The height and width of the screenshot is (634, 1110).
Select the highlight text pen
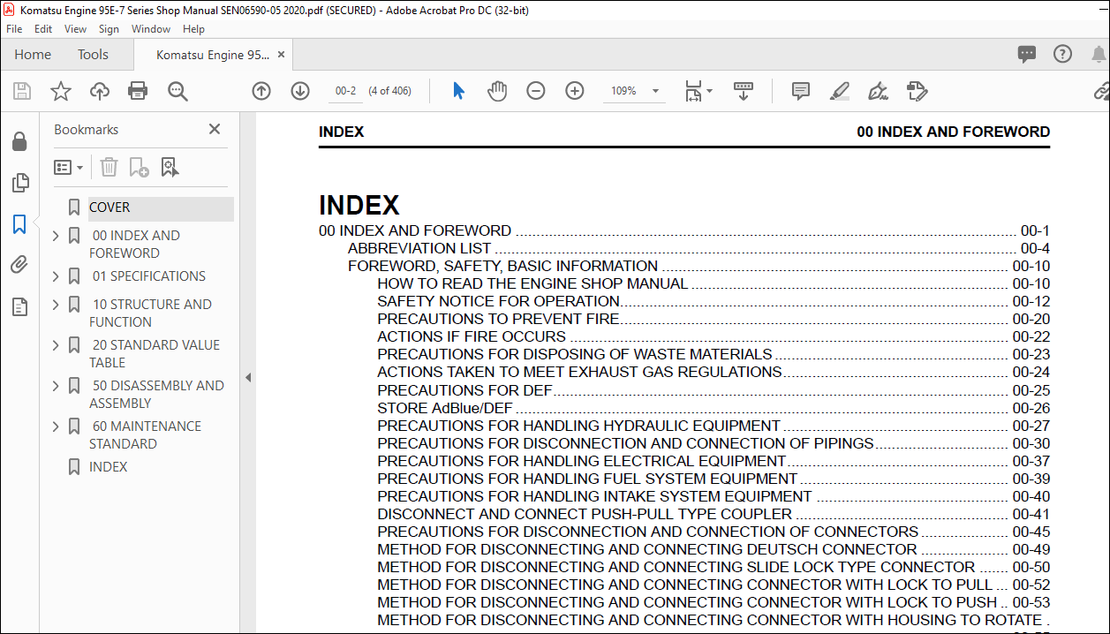pos(839,91)
